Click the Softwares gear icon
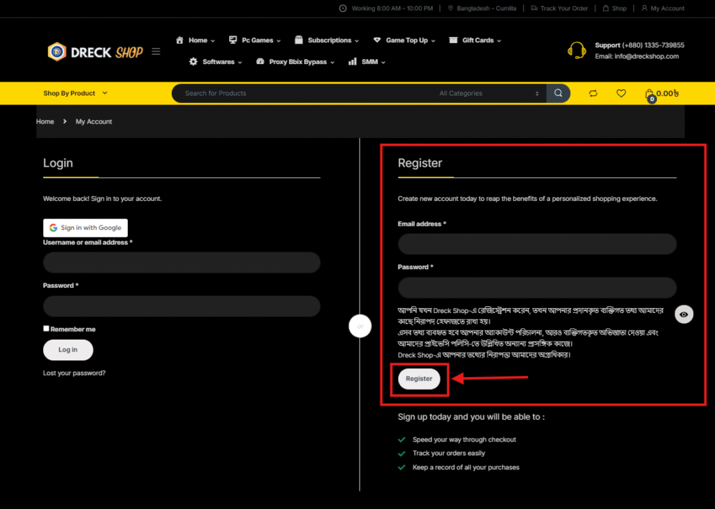Viewport: 715px width, 509px height. coord(193,61)
